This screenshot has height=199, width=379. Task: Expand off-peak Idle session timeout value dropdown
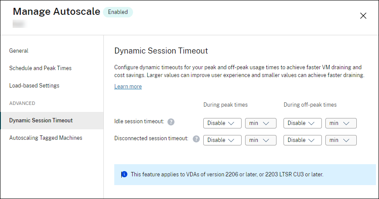(x=302, y=123)
